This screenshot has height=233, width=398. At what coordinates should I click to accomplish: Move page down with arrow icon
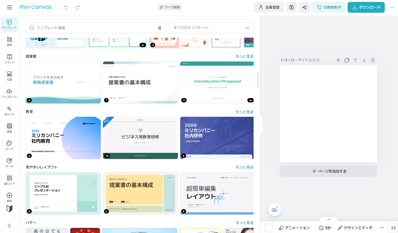click(x=364, y=60)
